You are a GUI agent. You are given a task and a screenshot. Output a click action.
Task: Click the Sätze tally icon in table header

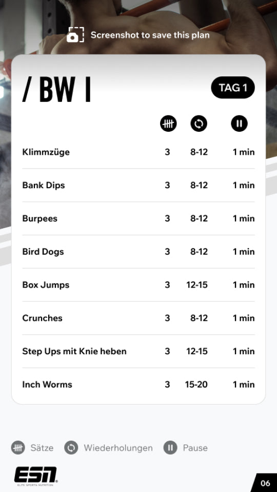(x=168, y=124)
